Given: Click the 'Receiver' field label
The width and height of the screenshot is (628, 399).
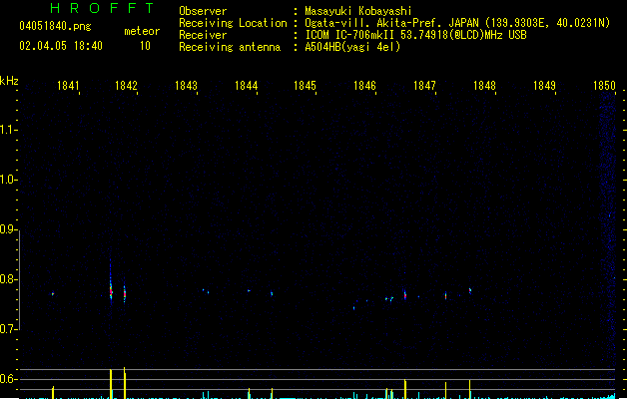Looking at the screenshot, I should click(x=203, y=35).
